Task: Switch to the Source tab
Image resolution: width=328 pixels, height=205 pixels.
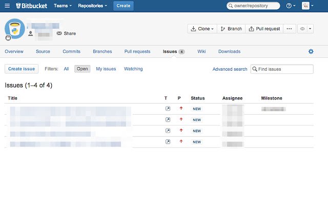Action: (x=43, y=51)
